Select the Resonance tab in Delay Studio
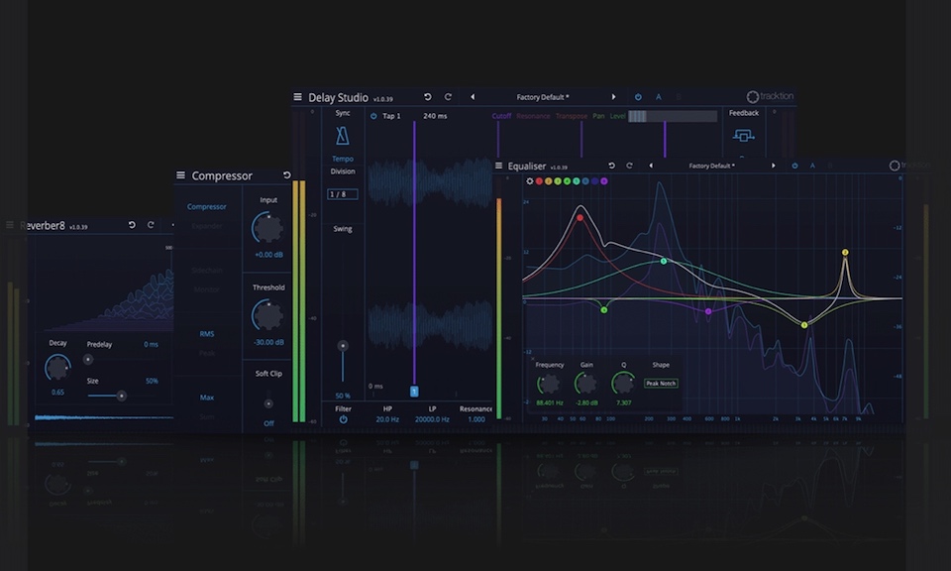This screenshot has height=571, width=951. point(533,116)
